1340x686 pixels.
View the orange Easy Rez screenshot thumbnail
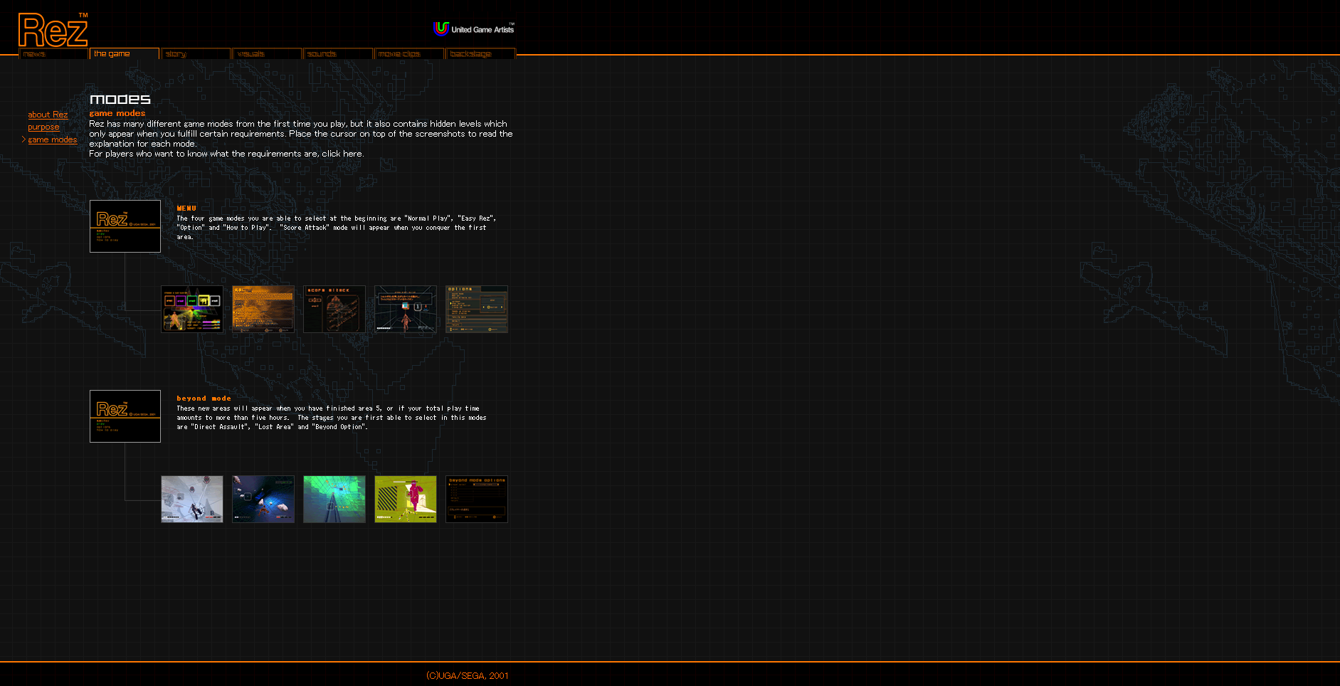pyautogui.click(x=263, y=310)
